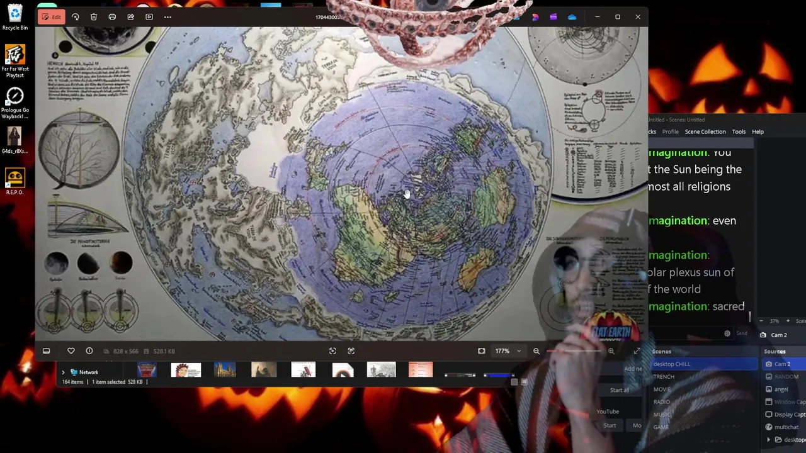The image size is (806, 453).
Task: Select the Window Capture source
Action: (783, 402)
